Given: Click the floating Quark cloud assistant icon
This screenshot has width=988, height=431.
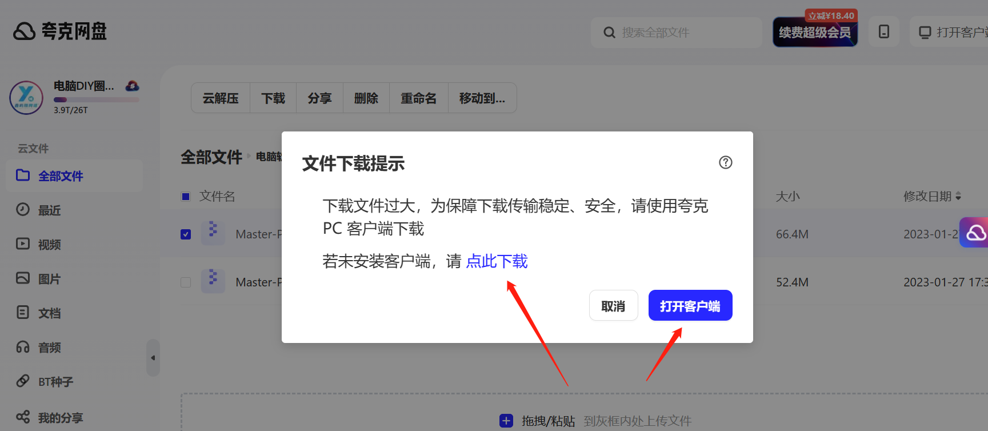Looking at the screenshot, I should pos(974,233).
